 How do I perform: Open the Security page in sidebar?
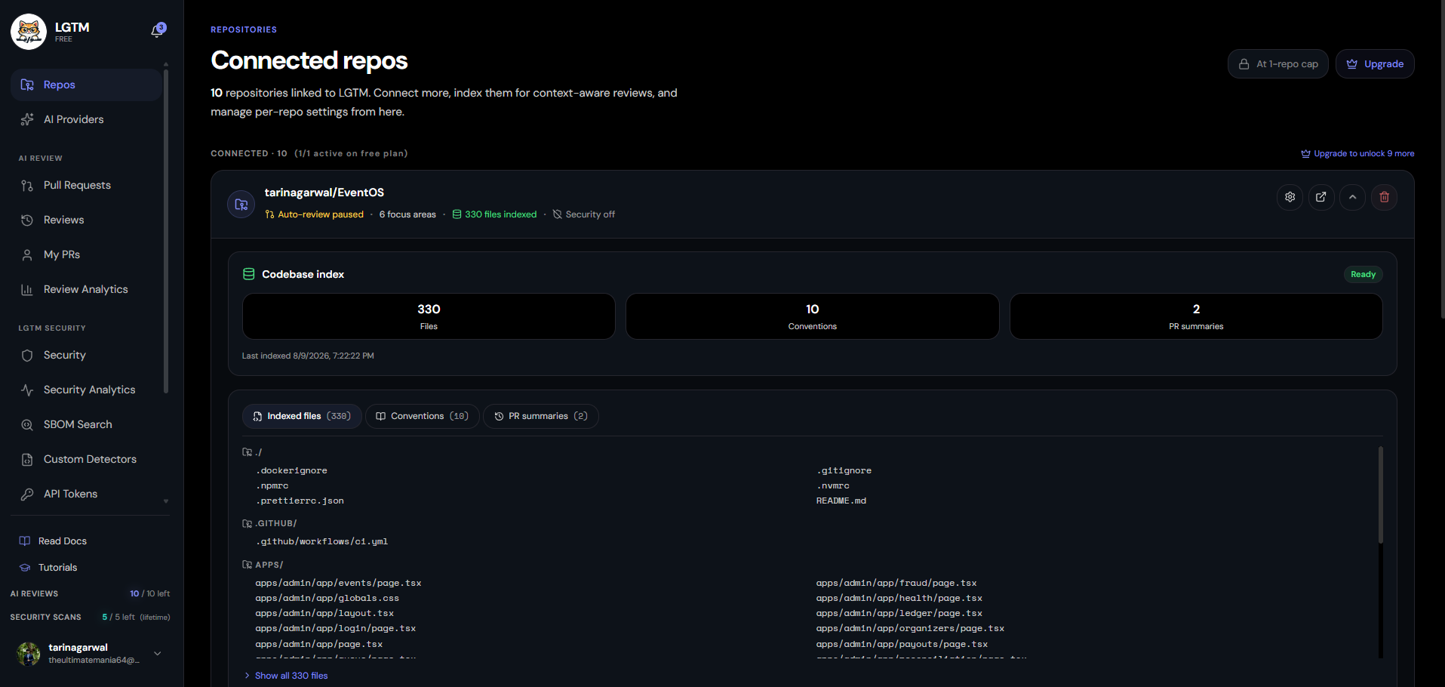pos(86,355)
